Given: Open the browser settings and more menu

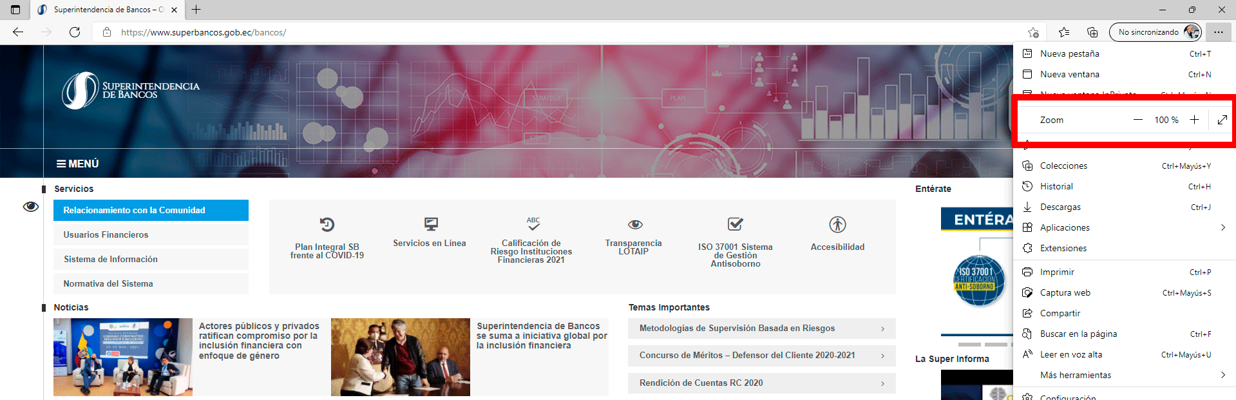Looking at the screenshot, I should pos(1219,32).
